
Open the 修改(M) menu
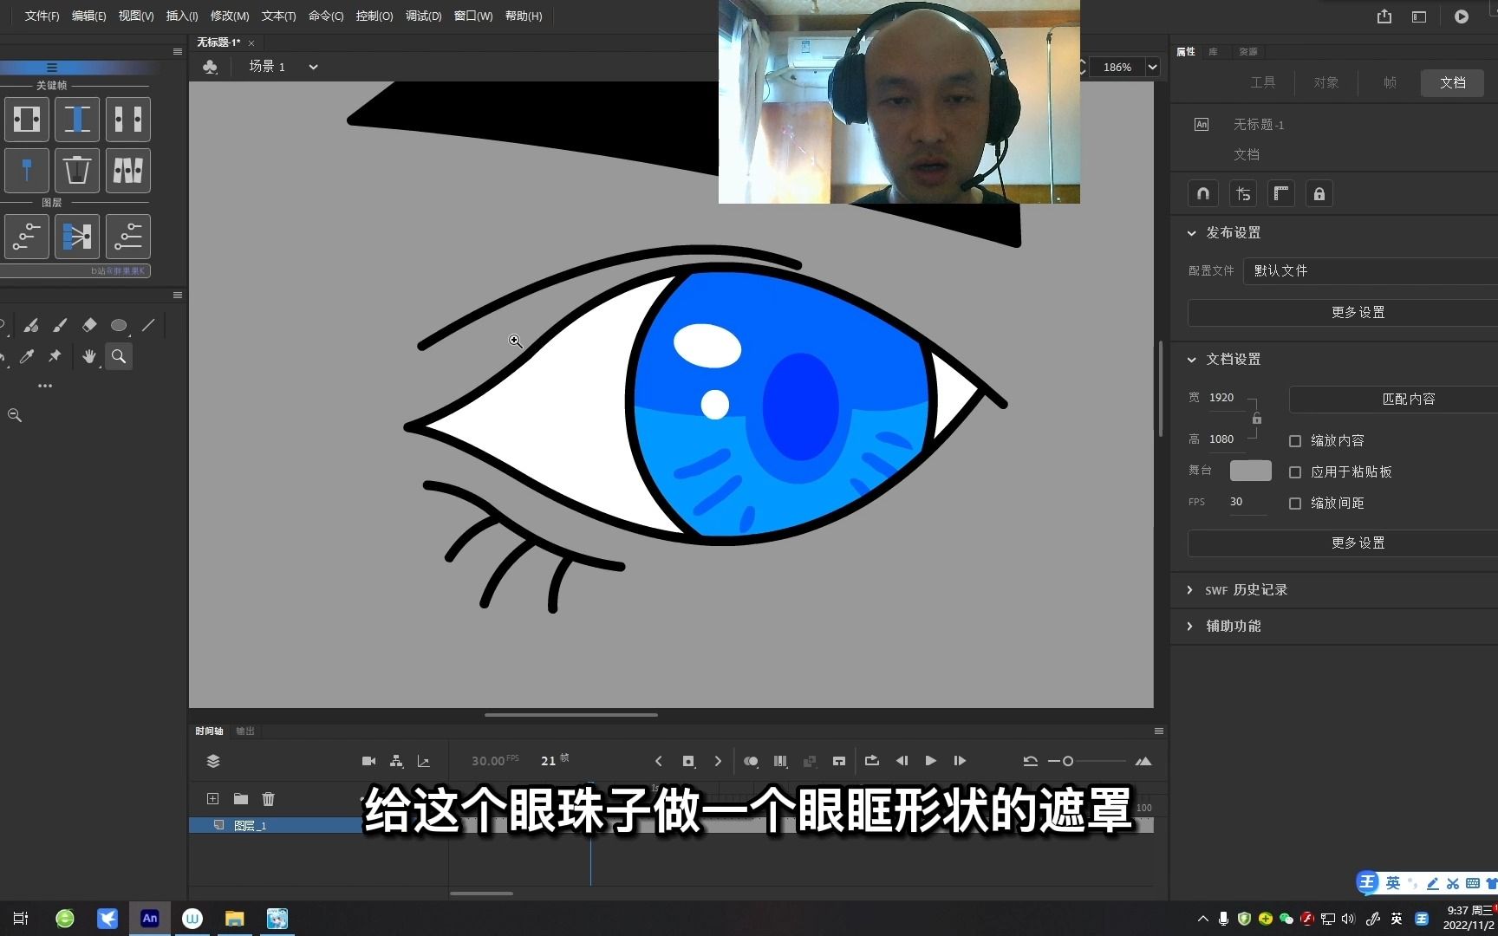click(x=230, y=16)
